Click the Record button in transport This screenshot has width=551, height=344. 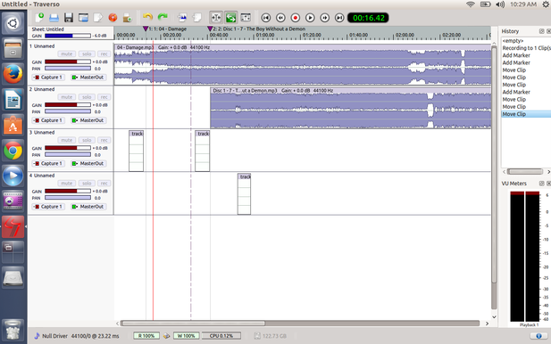tap(296, 18)
